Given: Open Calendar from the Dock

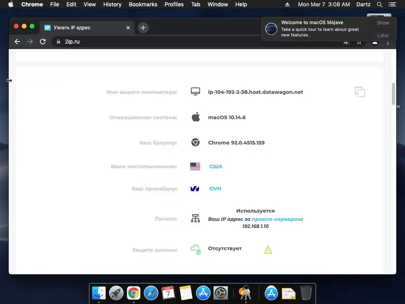Looking at the screenshot, I should pyautogui.click(x=168, y=293).
